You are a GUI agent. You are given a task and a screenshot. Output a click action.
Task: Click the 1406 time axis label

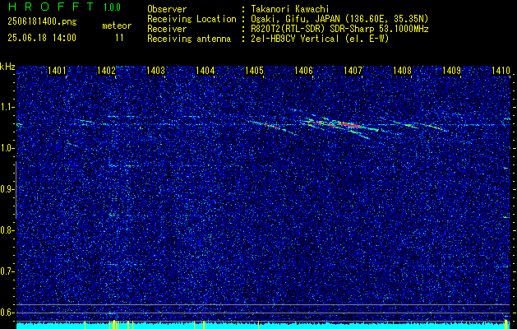(x=303, y=70)
